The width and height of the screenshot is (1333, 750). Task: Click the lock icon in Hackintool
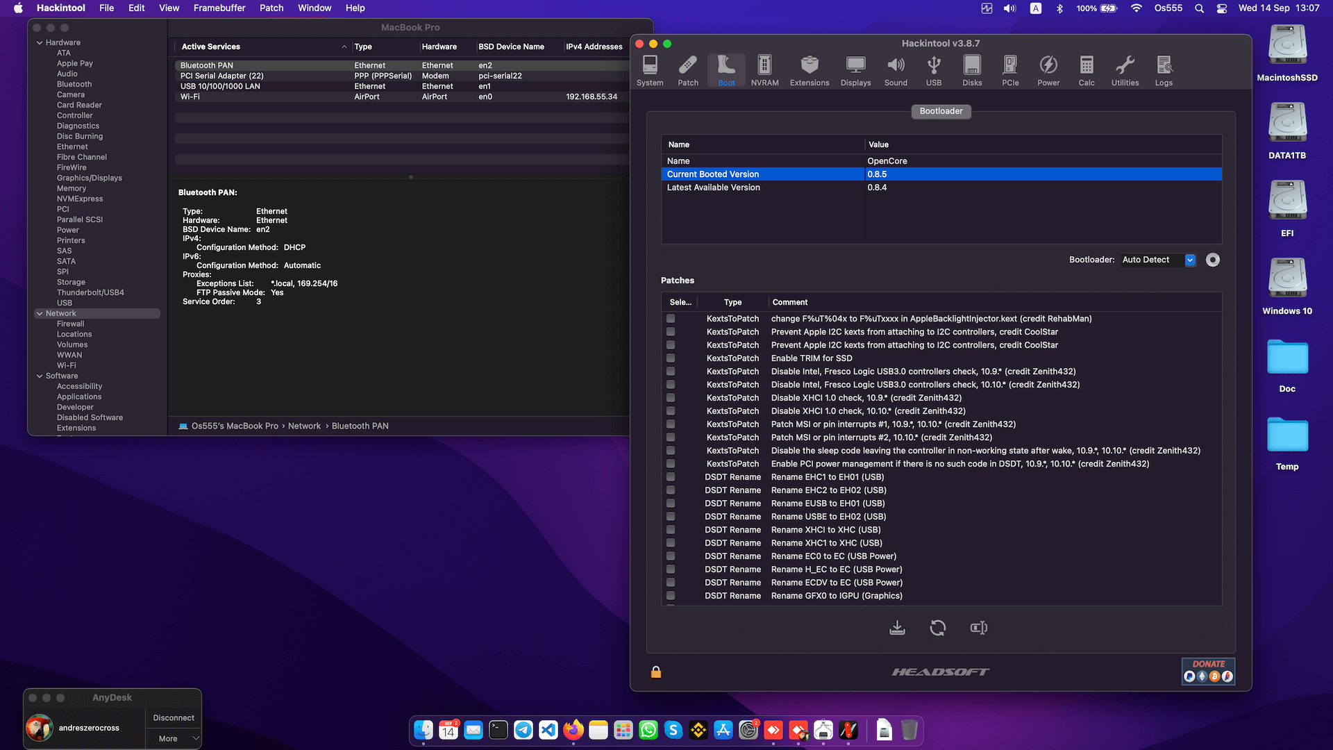(x=656, y=672)
